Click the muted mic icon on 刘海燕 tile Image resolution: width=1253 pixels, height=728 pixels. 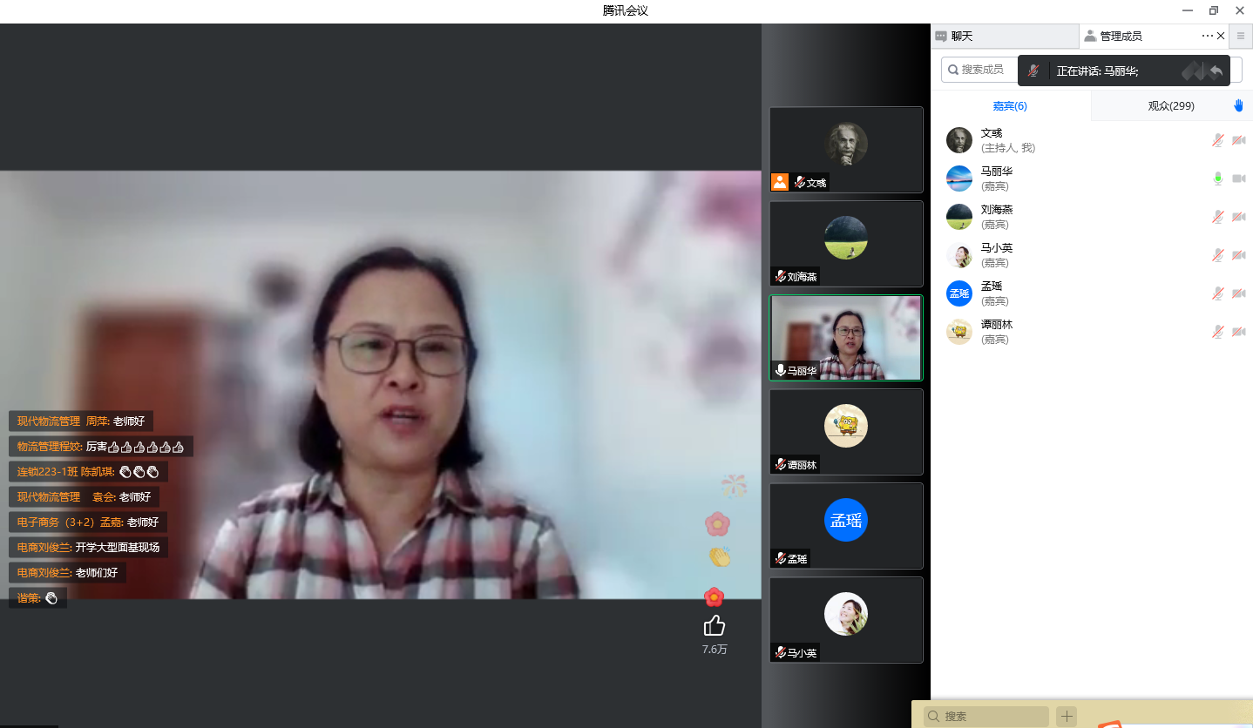tap(781, 276)
